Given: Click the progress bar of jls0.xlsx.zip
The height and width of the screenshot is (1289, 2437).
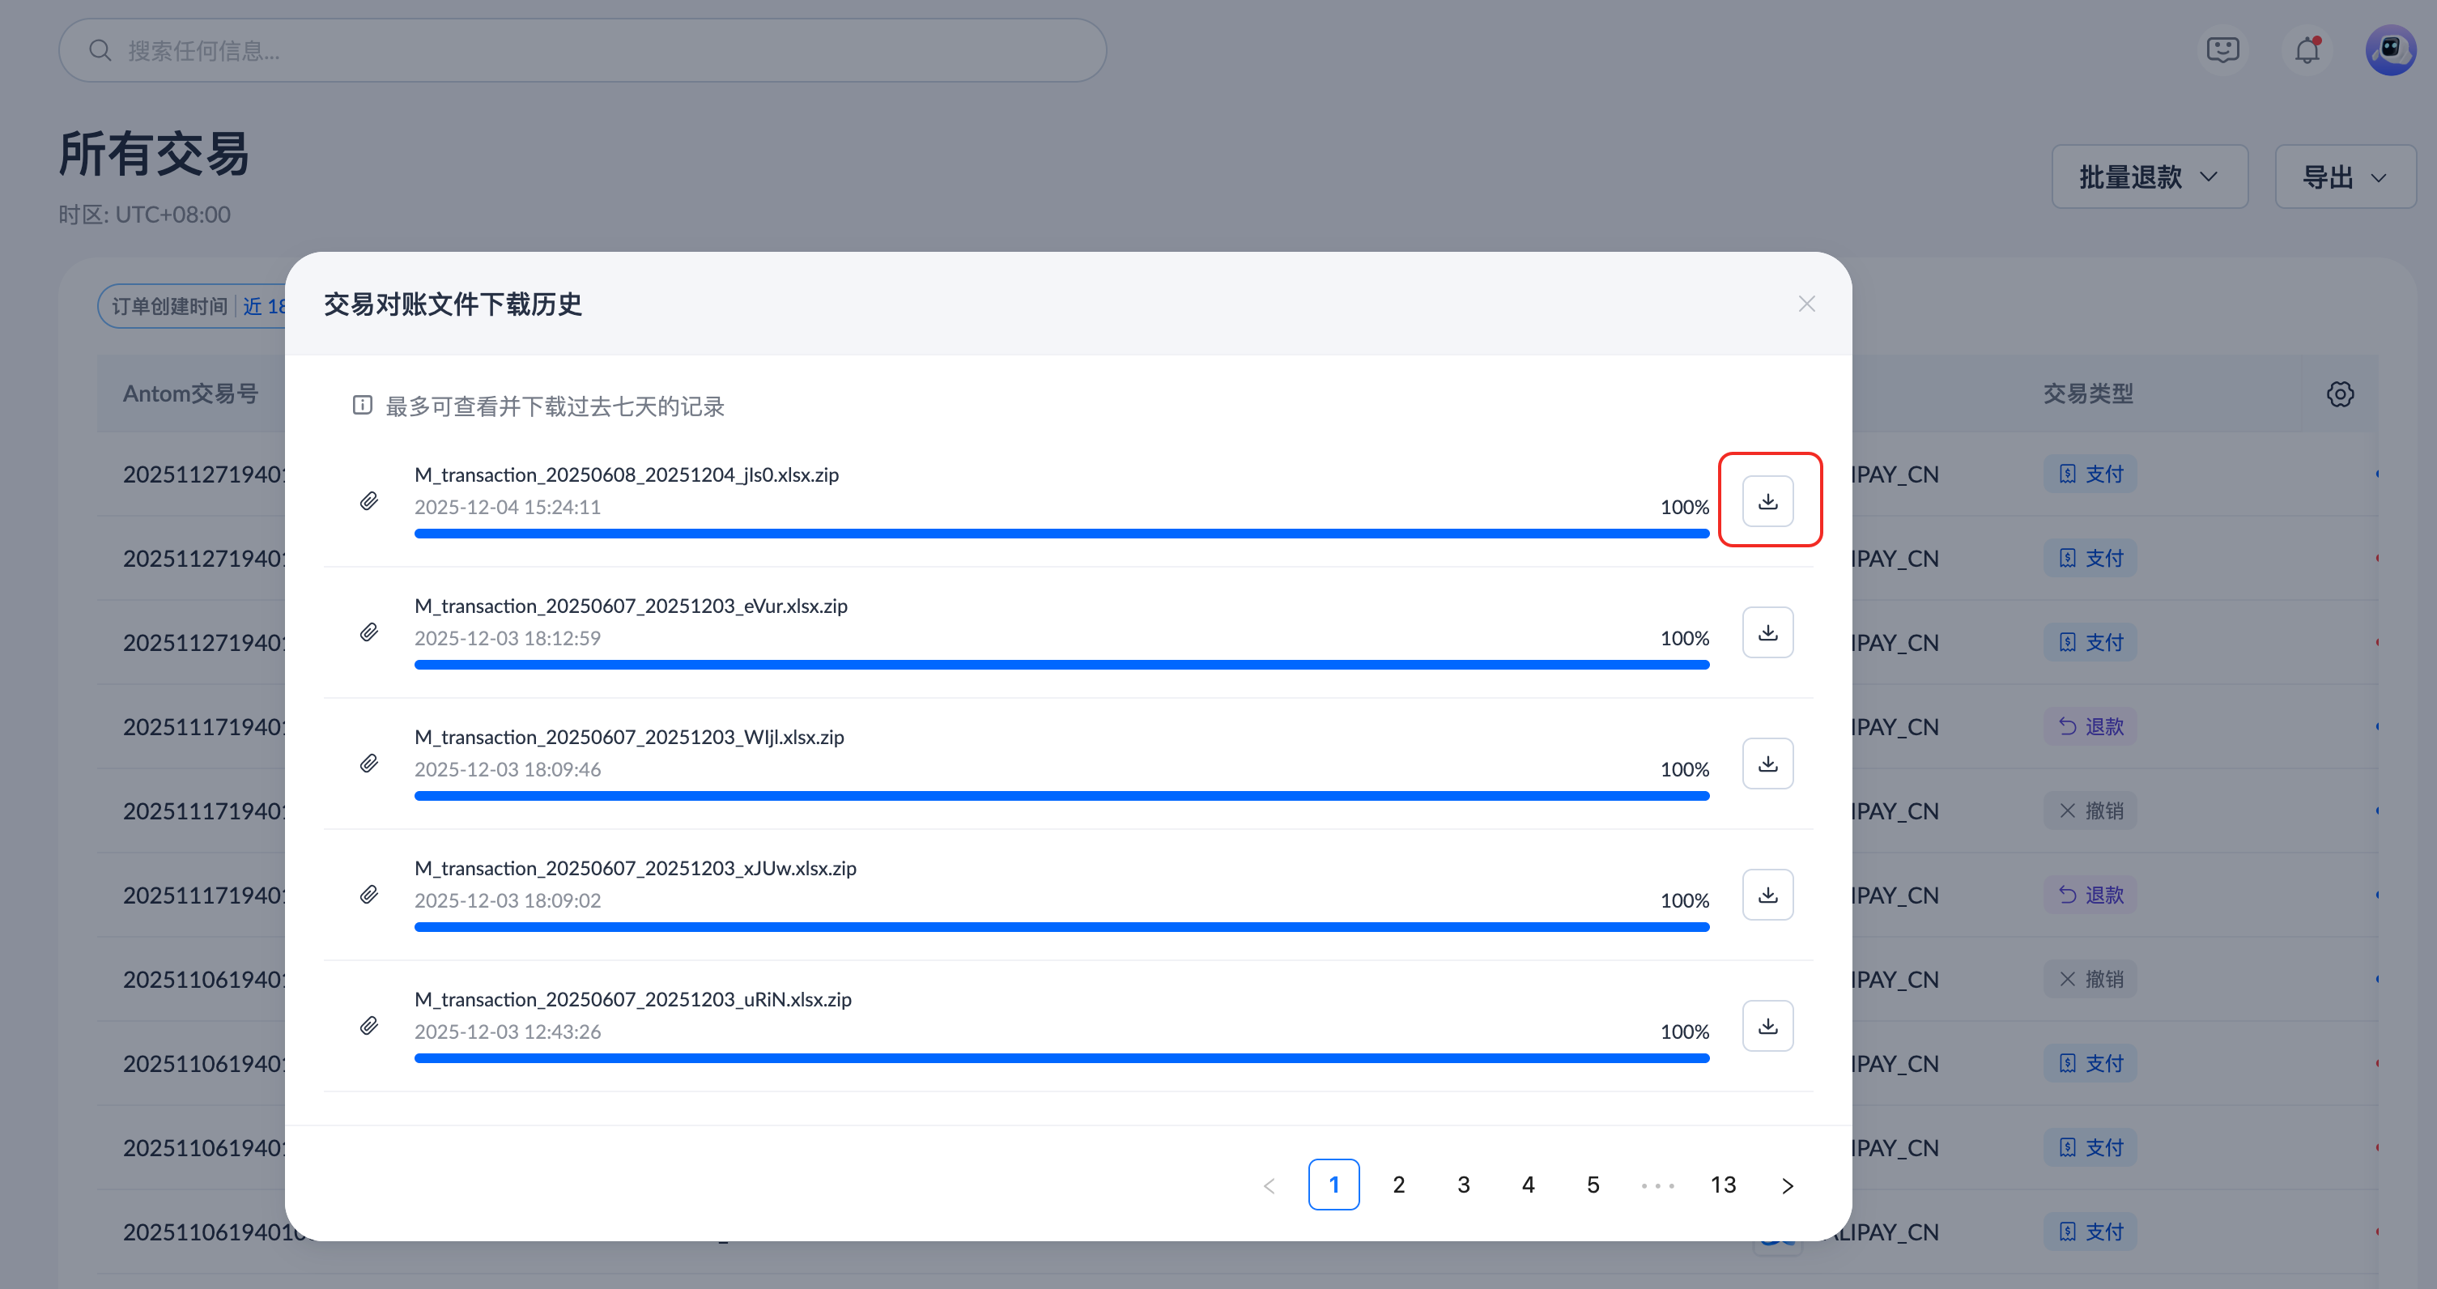Looking at the screenshot, I should (1061, 534).
